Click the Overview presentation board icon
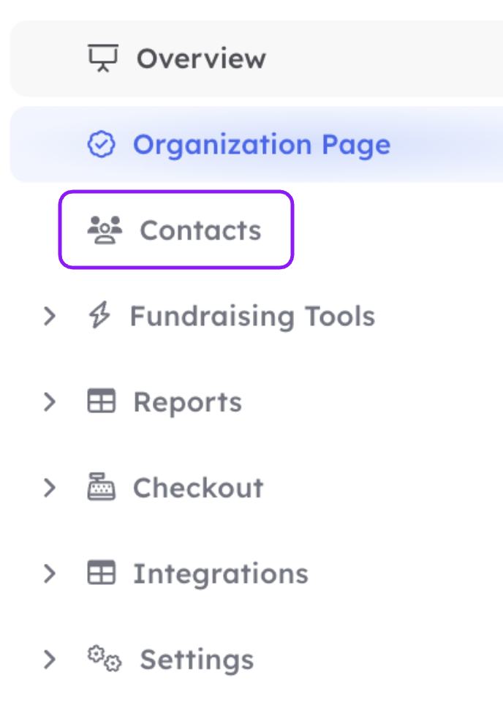 (x=103, y=58)
